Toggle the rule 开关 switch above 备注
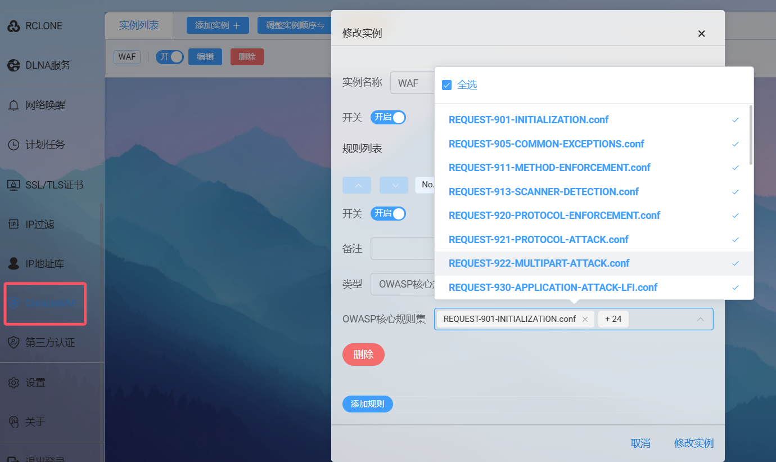 click(x=388, y=213)
